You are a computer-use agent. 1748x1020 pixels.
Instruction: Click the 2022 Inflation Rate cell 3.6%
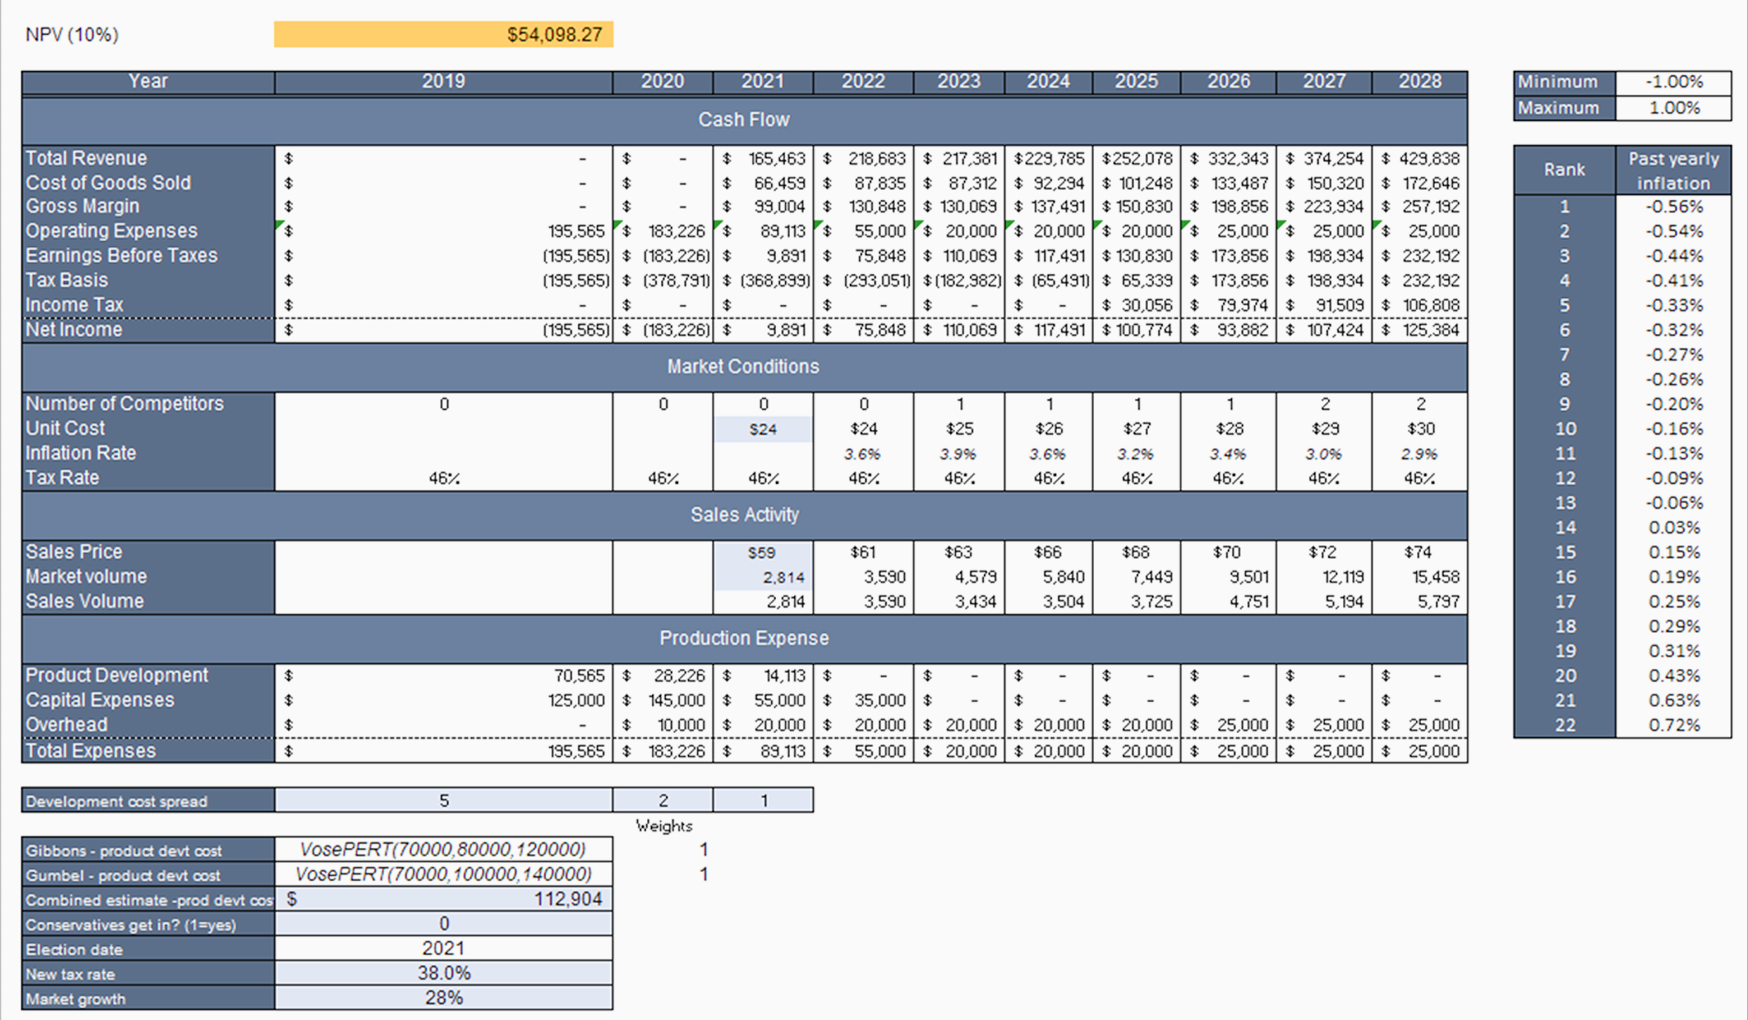click(863, 454)
